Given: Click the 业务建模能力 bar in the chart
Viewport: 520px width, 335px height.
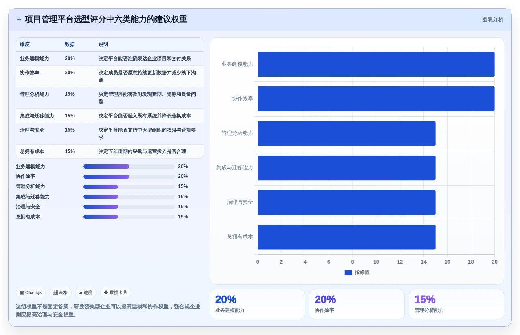Looking at the screenshot, I should point(376,64).
